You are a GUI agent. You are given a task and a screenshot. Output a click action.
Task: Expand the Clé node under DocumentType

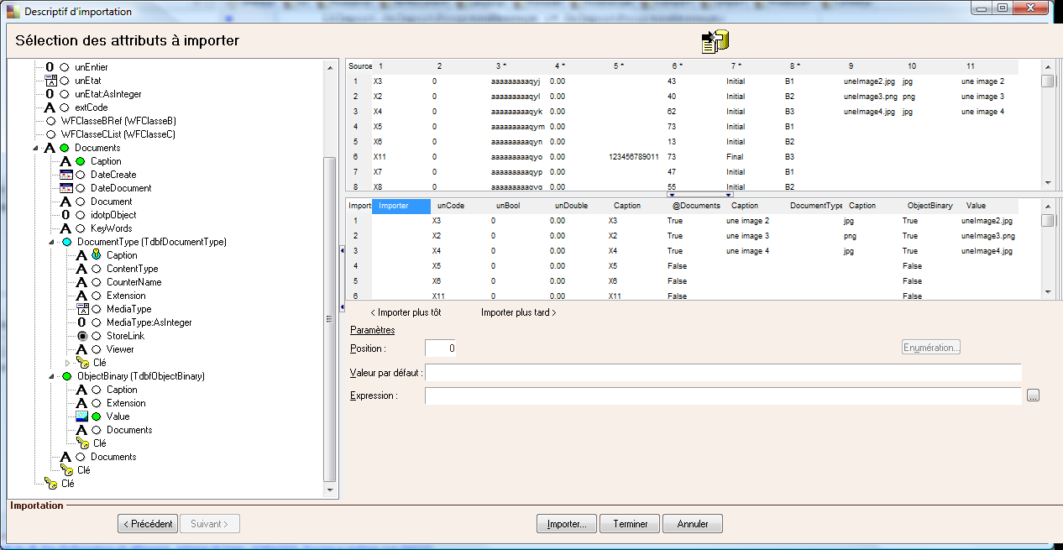point(68,363)
